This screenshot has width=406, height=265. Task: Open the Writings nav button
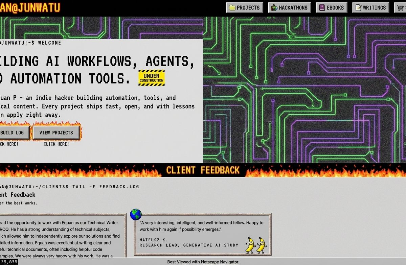point(370,7)
